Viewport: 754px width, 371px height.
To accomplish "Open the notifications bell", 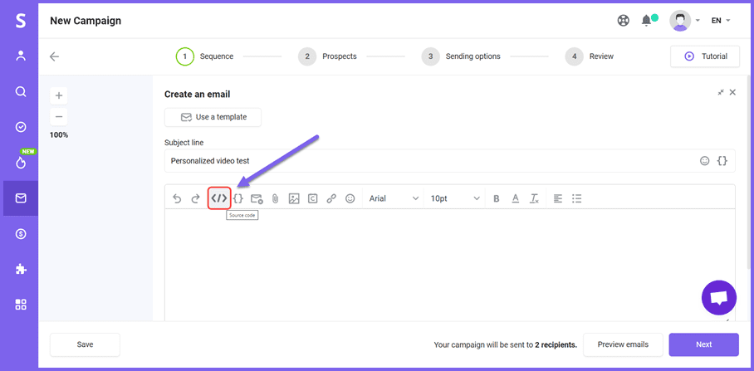I will (x=646, y=20).
